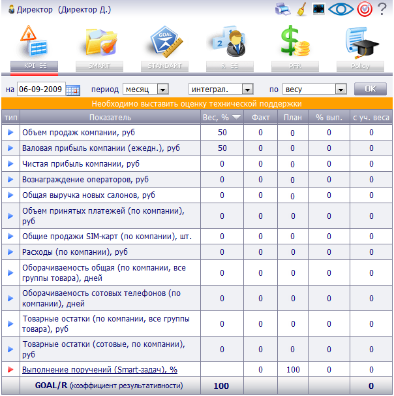Expand Валовая прибыль компании row arrow
The height and width of the screenshot is (396, 394).
[10, 148]
